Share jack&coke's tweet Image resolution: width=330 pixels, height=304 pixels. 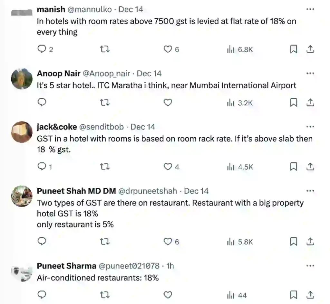310,167
